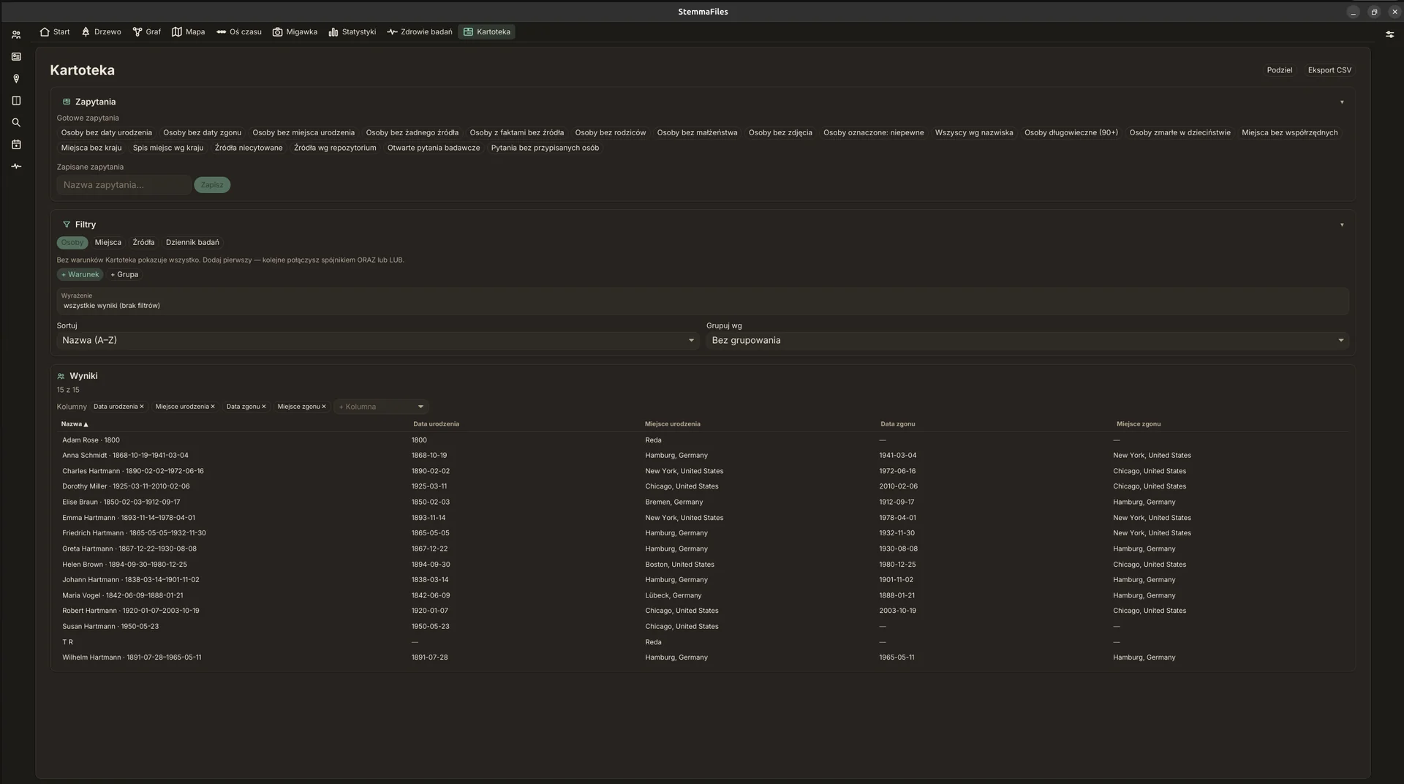The height and width of the screenshot is (784, 1404).
Task: Select the Miejsca filter scope
Action: tap(108, 243)
